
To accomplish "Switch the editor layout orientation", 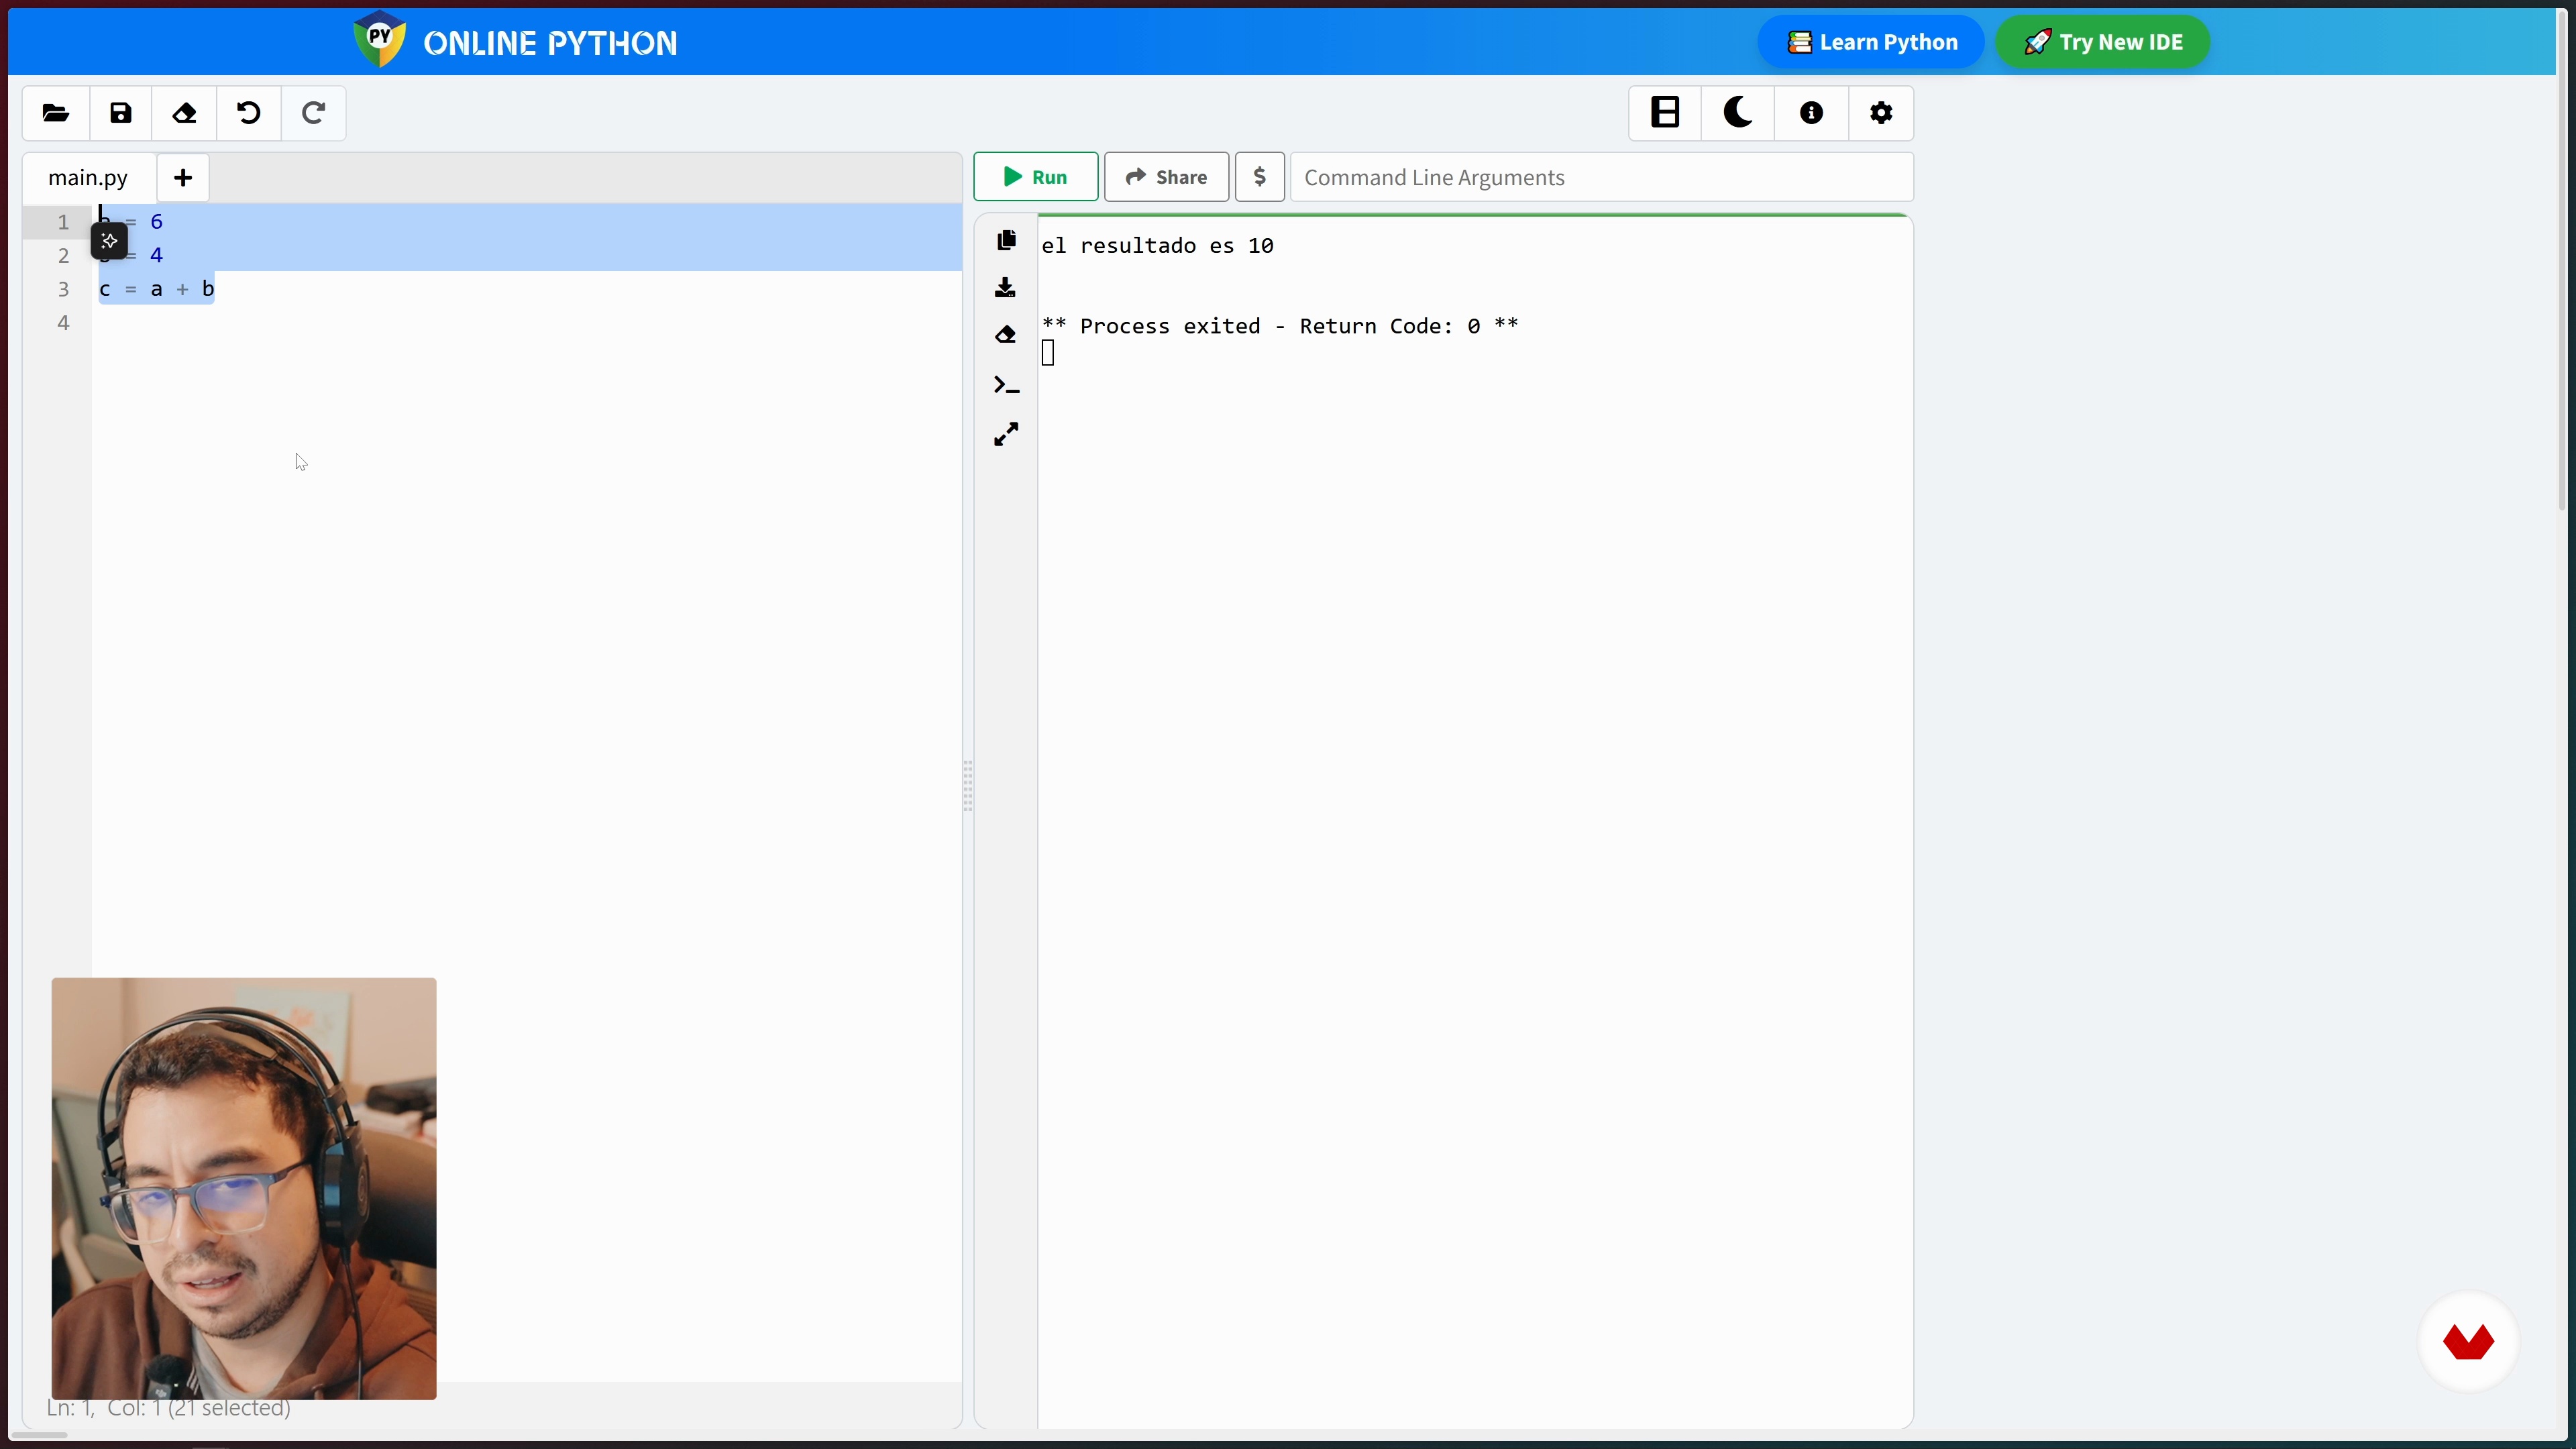I will click(x=1665, y=113).
